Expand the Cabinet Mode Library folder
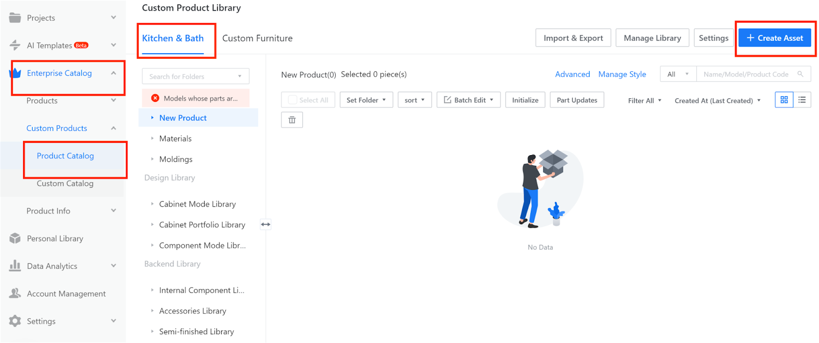The image size is (819, 343). pos(153,204)
